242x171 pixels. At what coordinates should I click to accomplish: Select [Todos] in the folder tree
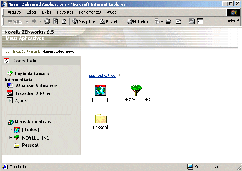pyautogui.click(x=31, y=130)
